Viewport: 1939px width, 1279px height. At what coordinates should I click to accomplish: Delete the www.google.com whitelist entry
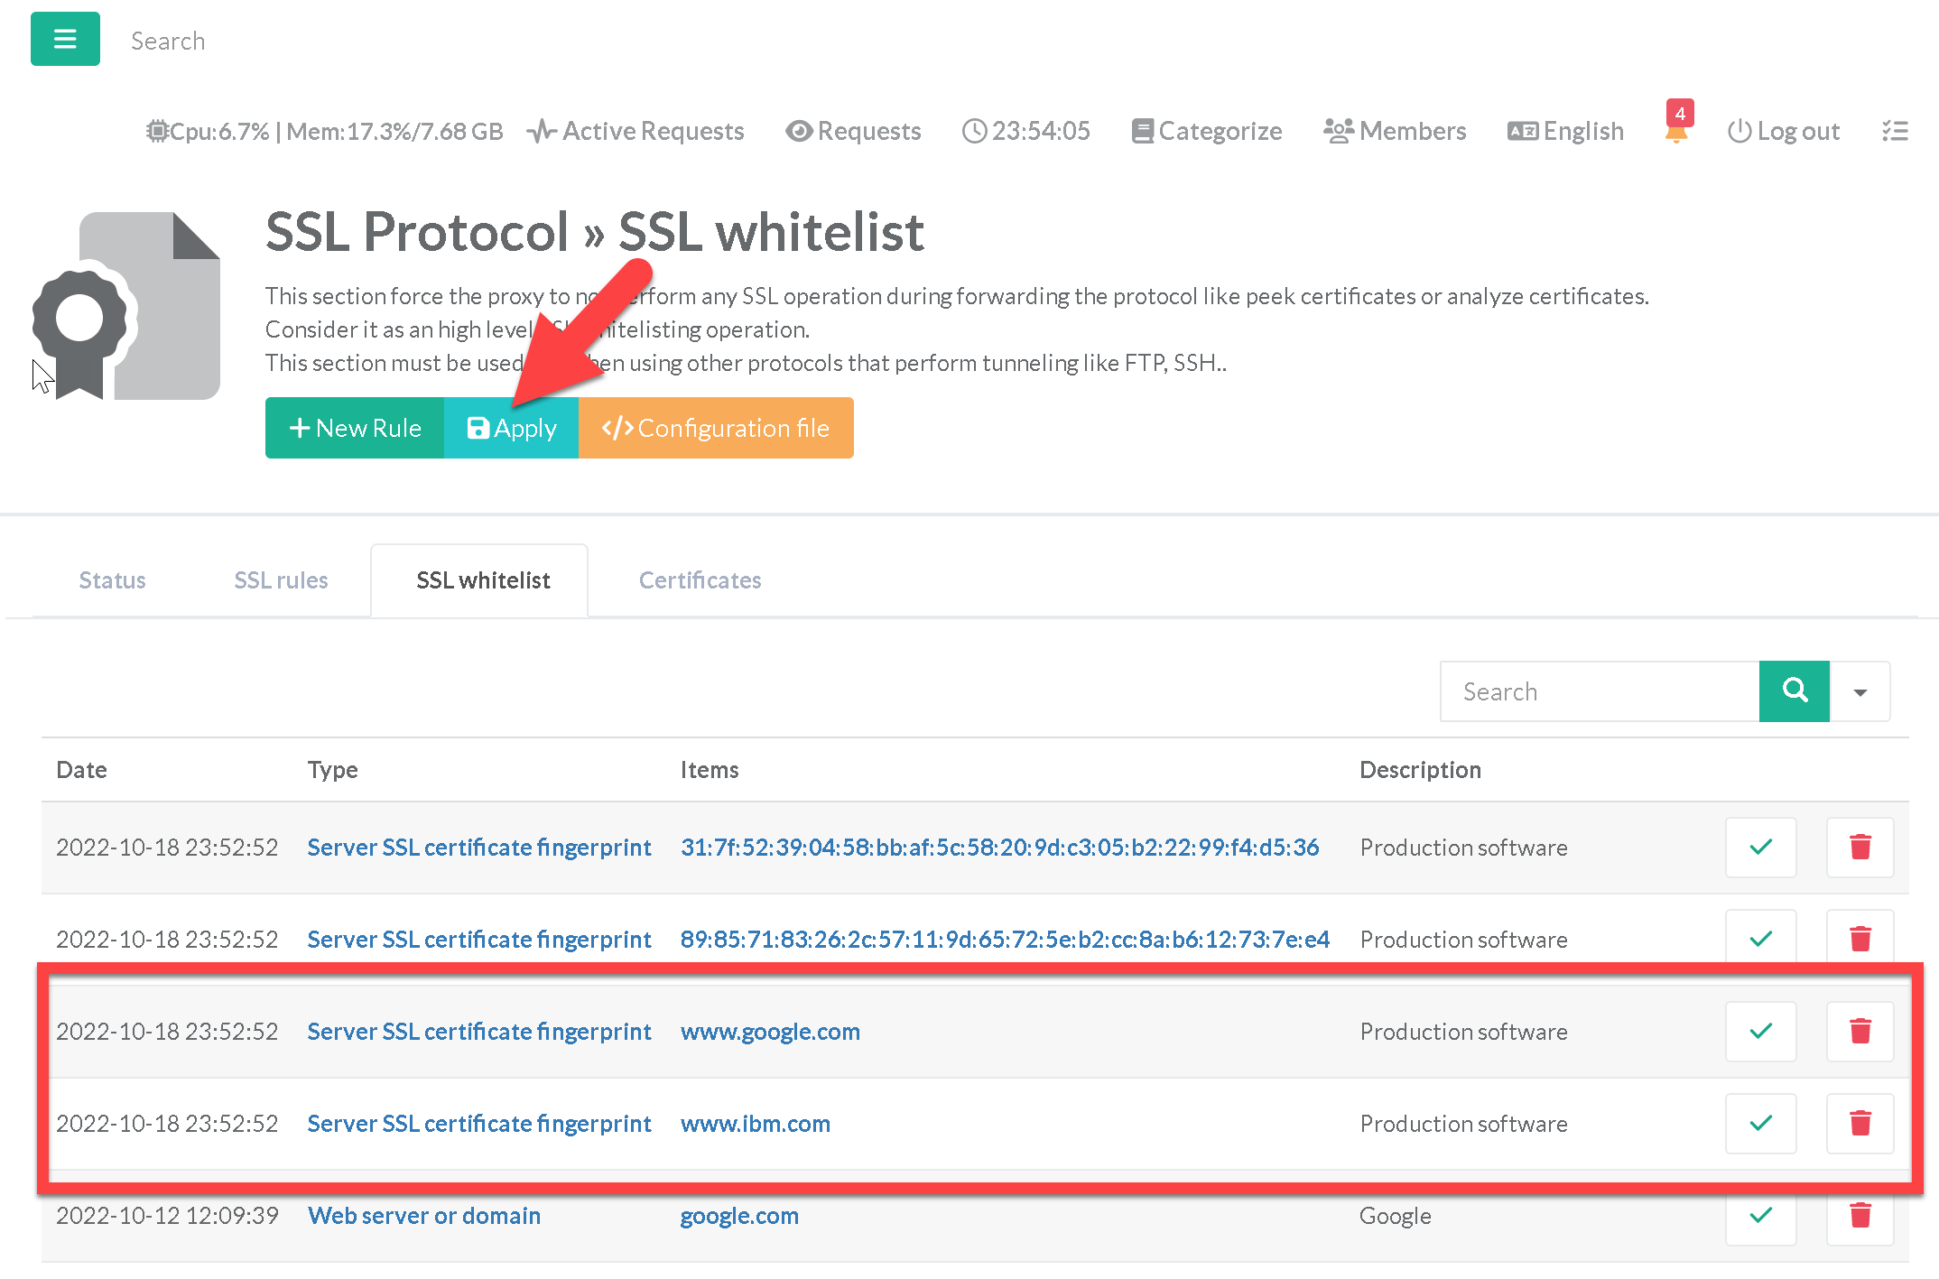[x=1860, y=1031]
